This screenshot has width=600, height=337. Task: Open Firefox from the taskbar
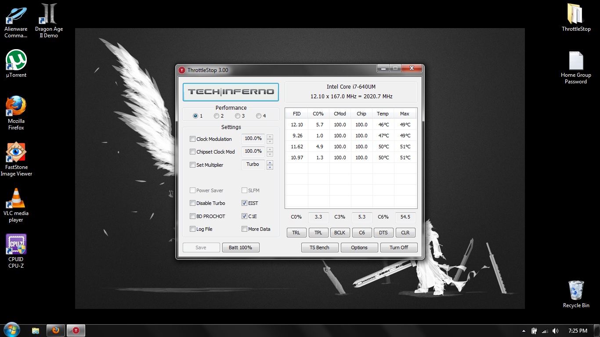coord(55,330)
